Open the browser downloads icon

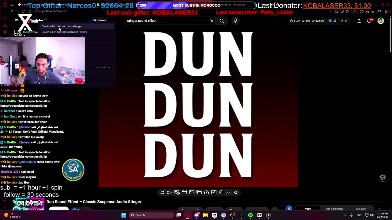coord(373,11)
